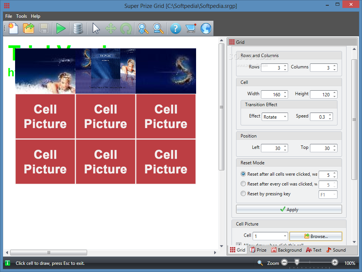Click the Zoom Out magnifier icon
Viewport: 362px width, 272px height.
click(158, 28)
